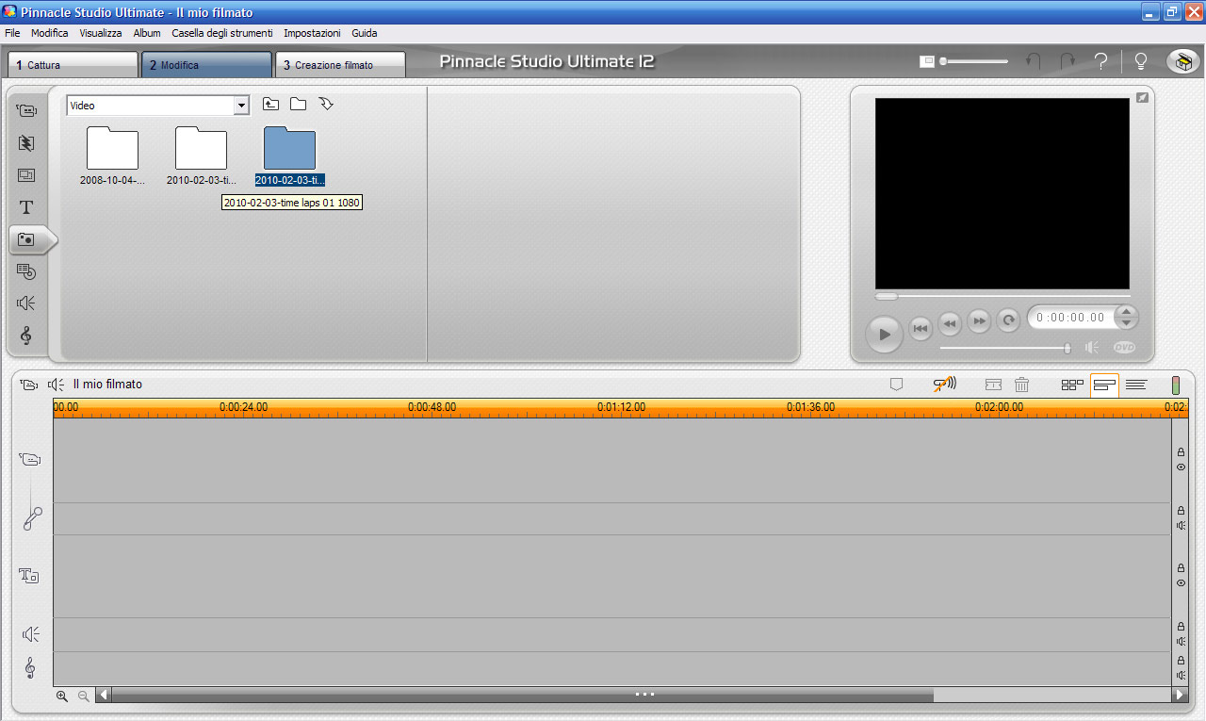The image size is (1206, 721).
Task: Expand the Video album dropdown
Action: click(241, 106)
